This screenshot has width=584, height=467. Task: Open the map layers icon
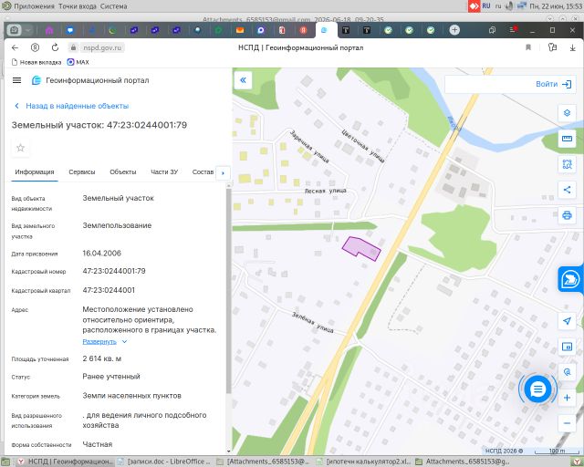pyautogui.click(x=567, y=113)
